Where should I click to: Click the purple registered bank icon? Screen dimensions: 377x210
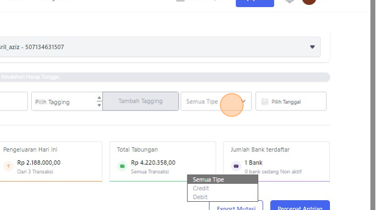click(236, 166)
